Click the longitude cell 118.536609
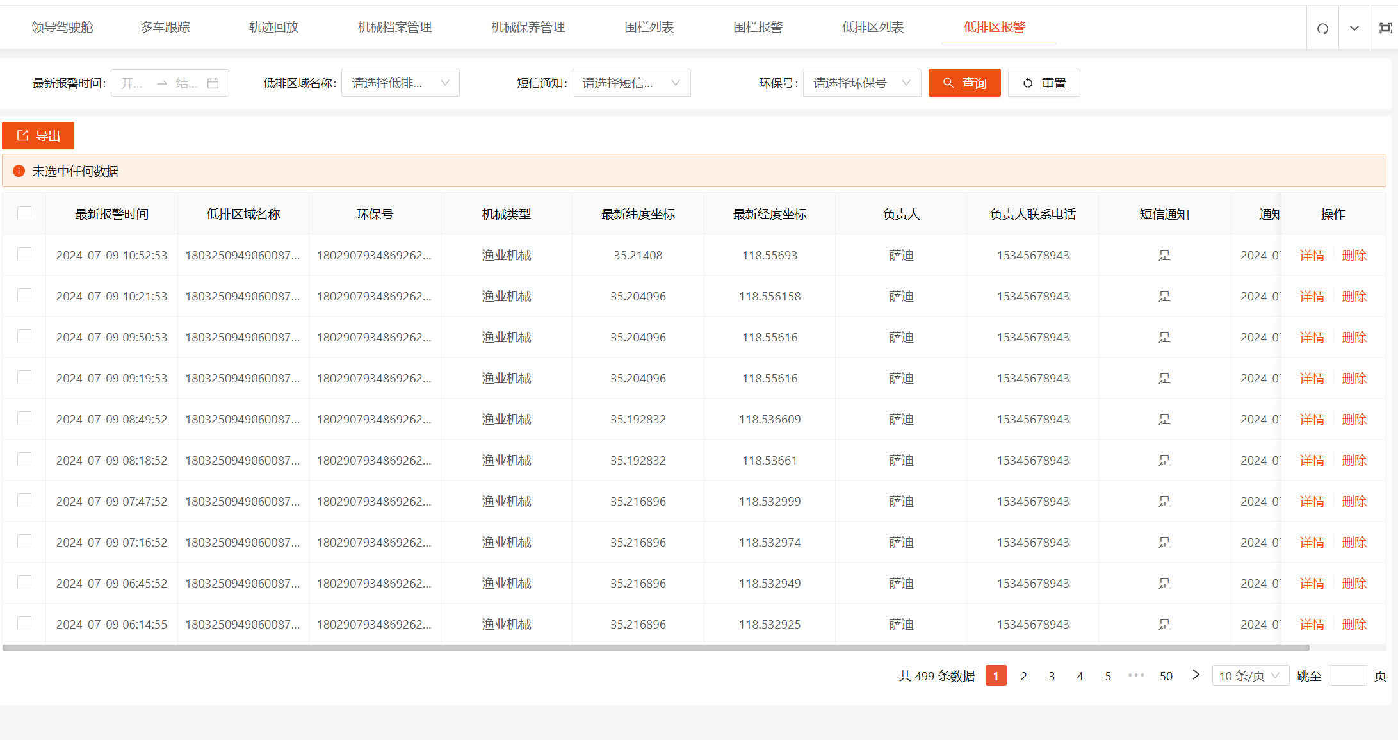 tap(770, 419)
